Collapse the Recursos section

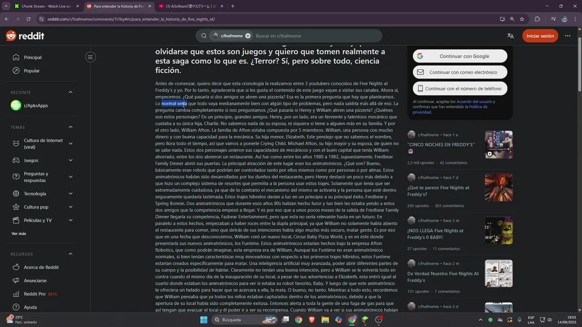(x=70, y=254)
